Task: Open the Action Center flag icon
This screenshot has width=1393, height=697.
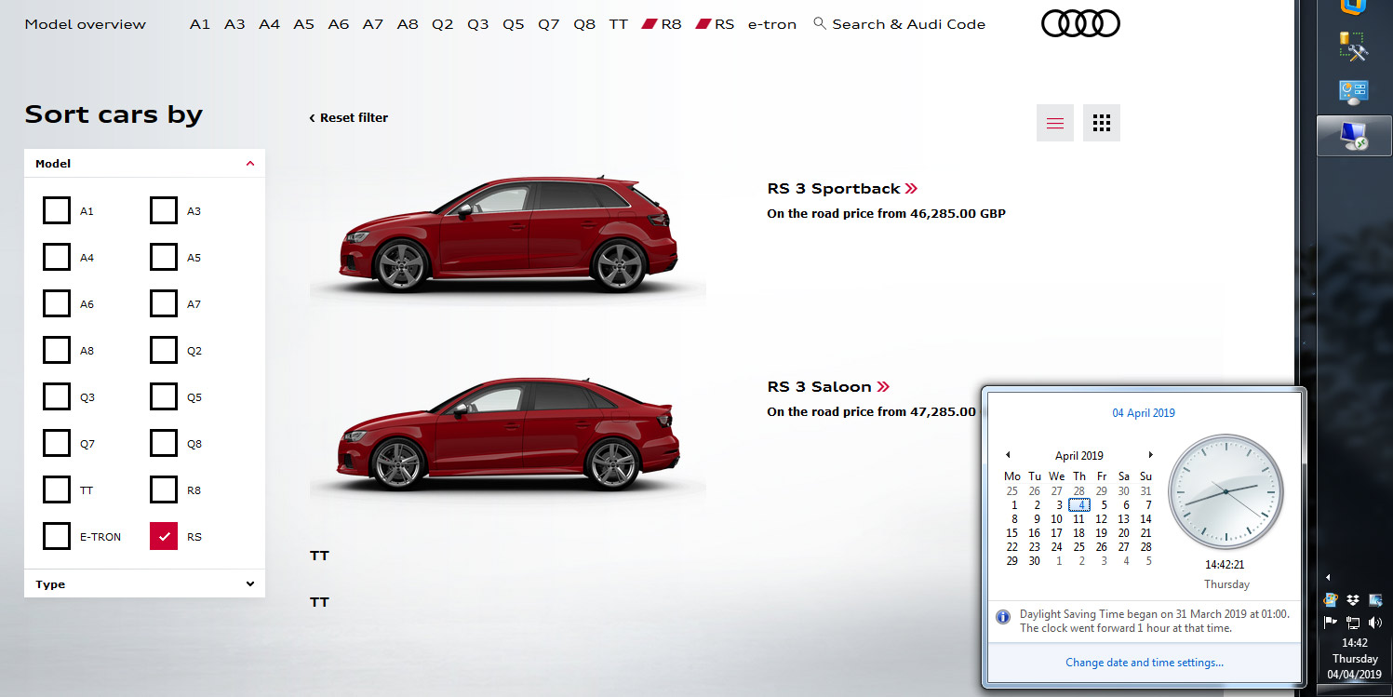Action: click(1331, 622)
